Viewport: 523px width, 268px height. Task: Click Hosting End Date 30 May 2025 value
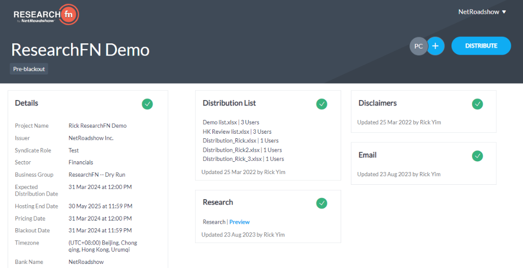click(101, 206)
